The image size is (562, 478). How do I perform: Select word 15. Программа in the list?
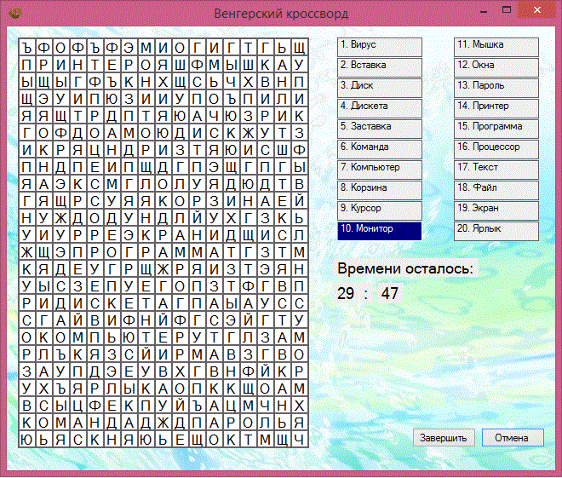[x=496, y=128]
